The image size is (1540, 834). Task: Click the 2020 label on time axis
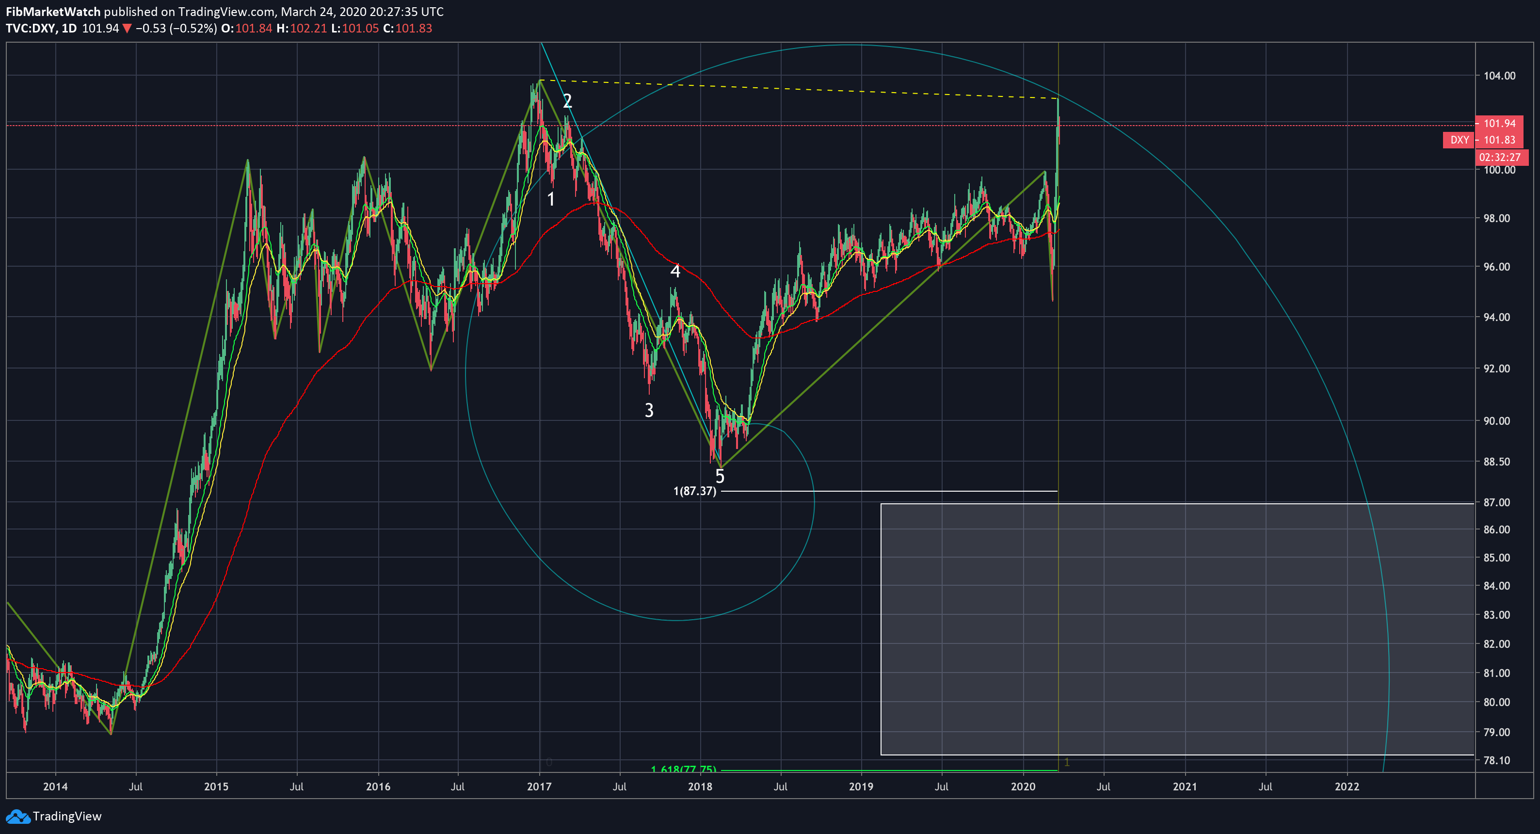[1023, 786]
